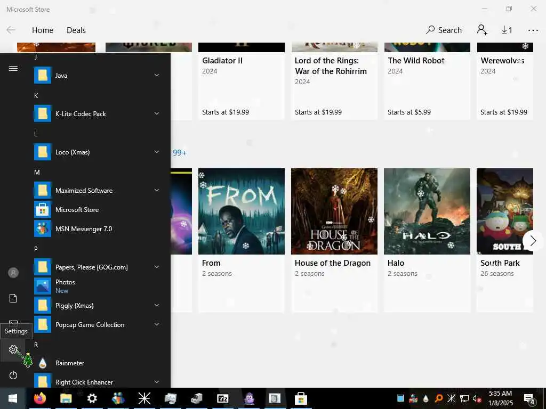The width and height of the screenshot is (546, 409).
Task: Switch to Microsoft Store taskbar icon
Action: pos(301,398)
